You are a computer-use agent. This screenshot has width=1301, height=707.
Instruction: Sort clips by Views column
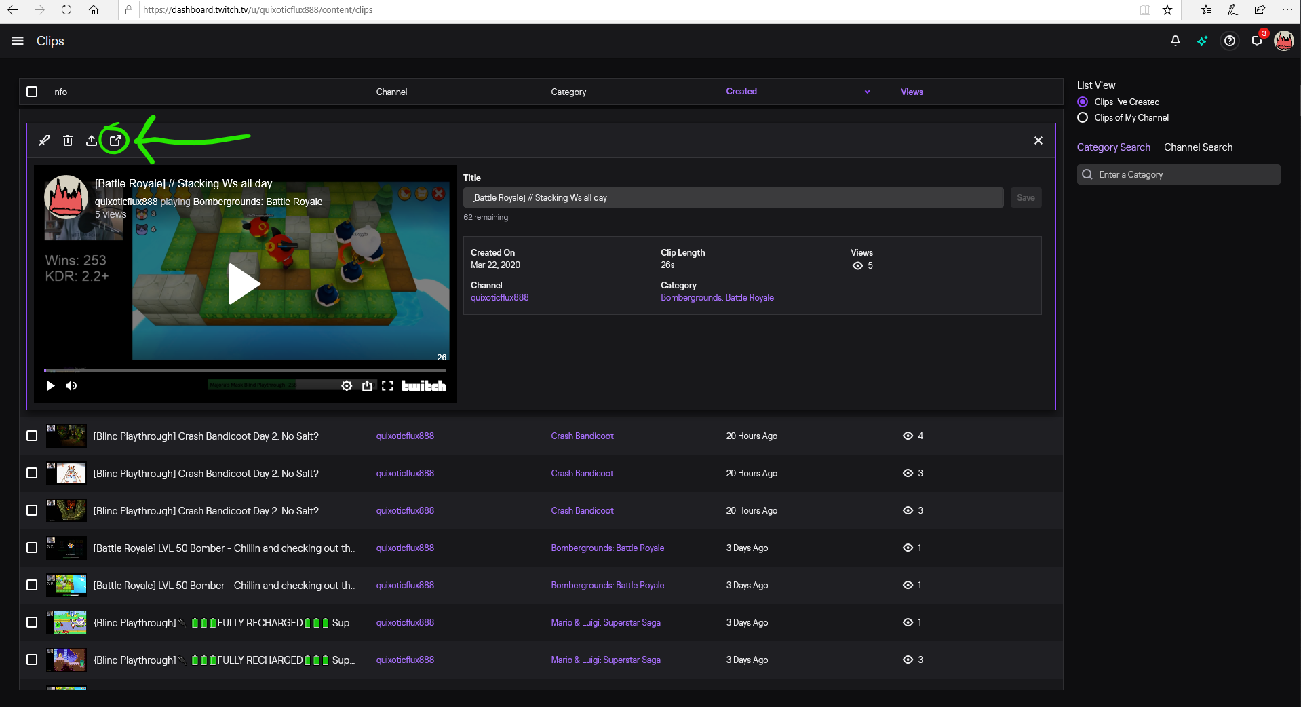[912, 92]
